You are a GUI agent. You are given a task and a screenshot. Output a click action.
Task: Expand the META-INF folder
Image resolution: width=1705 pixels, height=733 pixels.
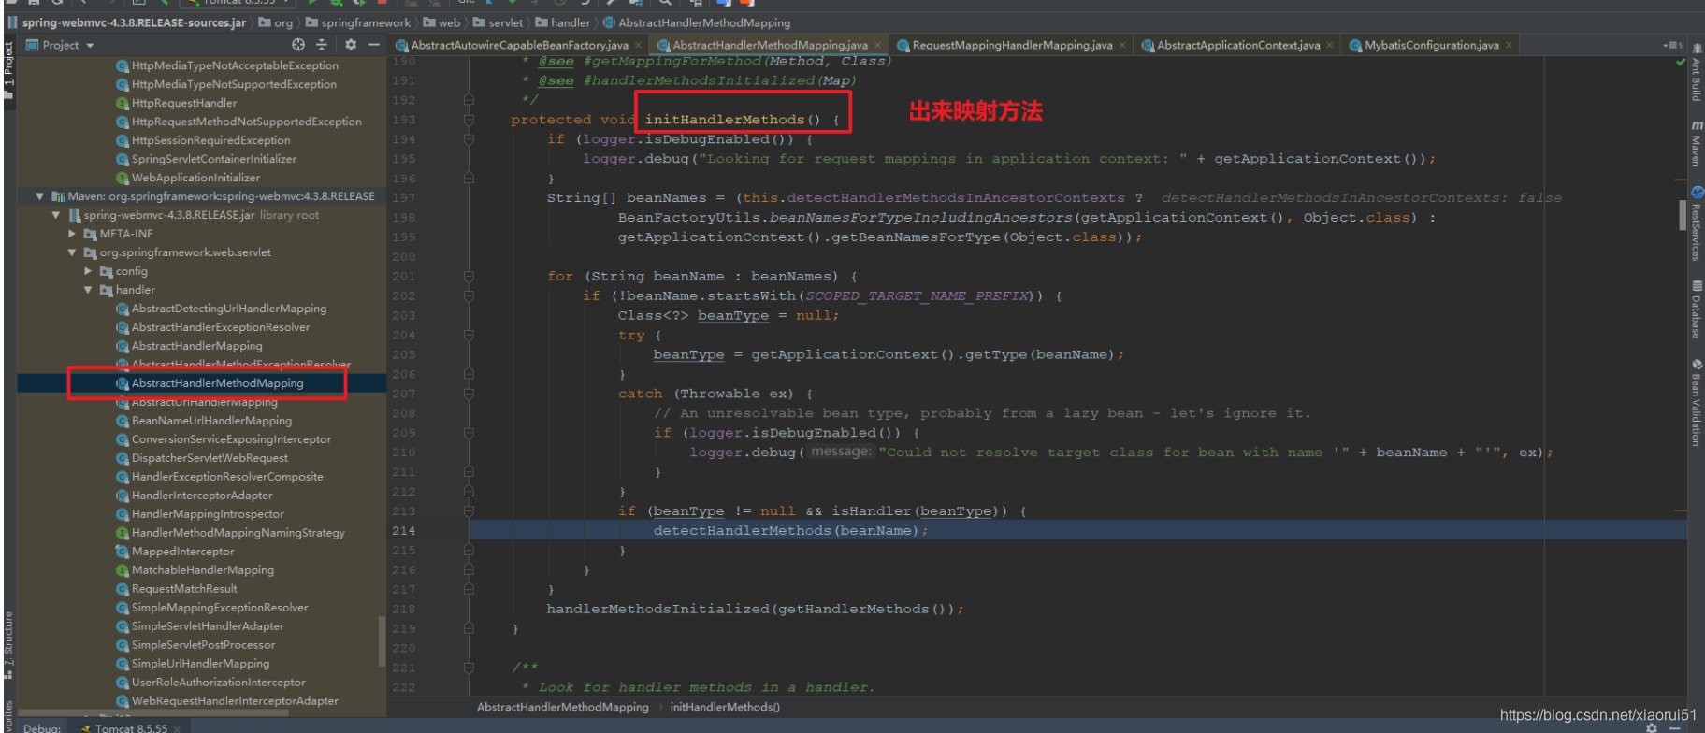click(x=72, y=234)
